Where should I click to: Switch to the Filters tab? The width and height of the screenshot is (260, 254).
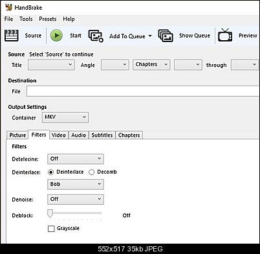tap(39, 135)
